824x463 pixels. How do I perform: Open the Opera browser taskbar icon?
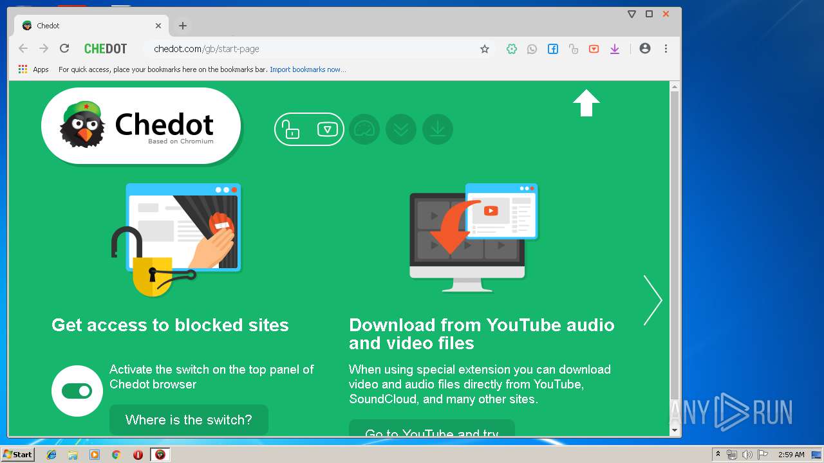pos(138,455)
